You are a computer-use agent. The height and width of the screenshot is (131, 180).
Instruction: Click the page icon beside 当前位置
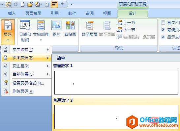click(5, 74)
